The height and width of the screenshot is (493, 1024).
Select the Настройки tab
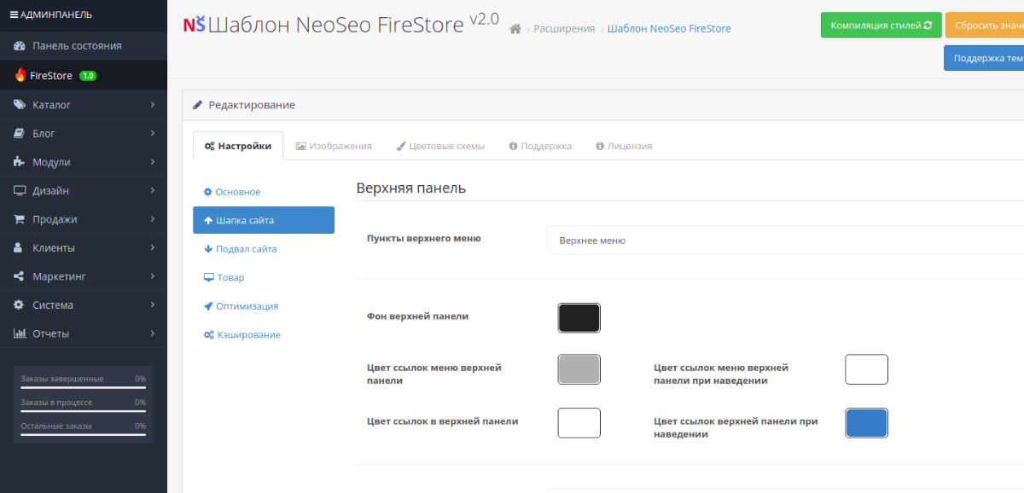[x=238, y=146]
